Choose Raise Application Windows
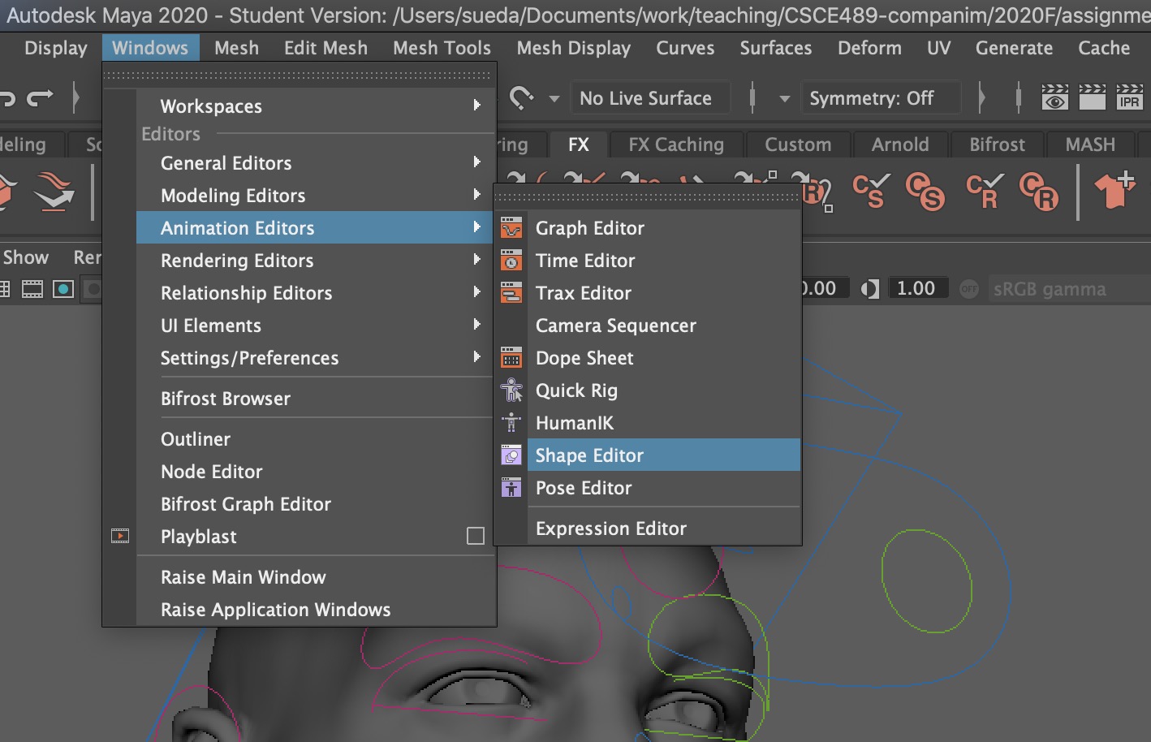1151x742 pixels. coord(316,610)
